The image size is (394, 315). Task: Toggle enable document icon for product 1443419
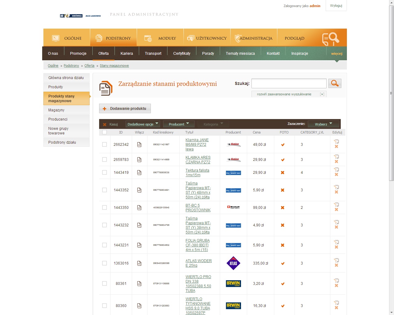[x=139, y=173]
